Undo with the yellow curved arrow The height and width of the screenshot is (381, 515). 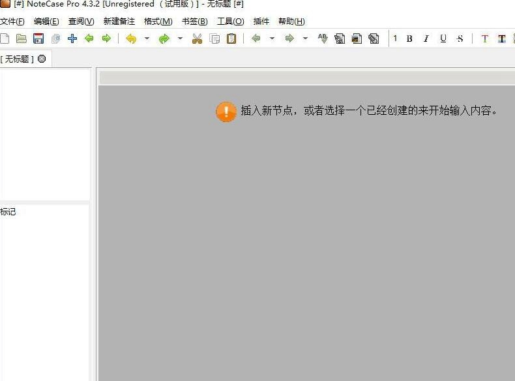(x=131, y=38)
